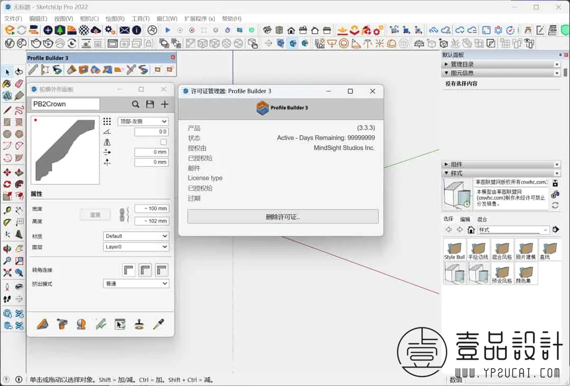
Task: Open the Style Buil folder thumbnail
Action: coord(454,250)
